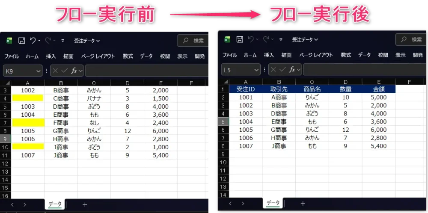Click the Save icon in the right Excel window
This screenshot has width=428, height=213.
[x=240, y=39]
